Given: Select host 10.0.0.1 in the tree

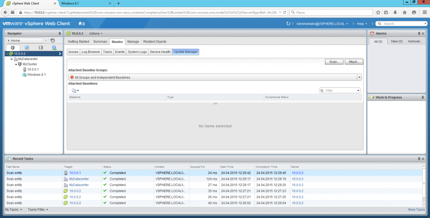Looking at the screenshot, I should 33,69.
